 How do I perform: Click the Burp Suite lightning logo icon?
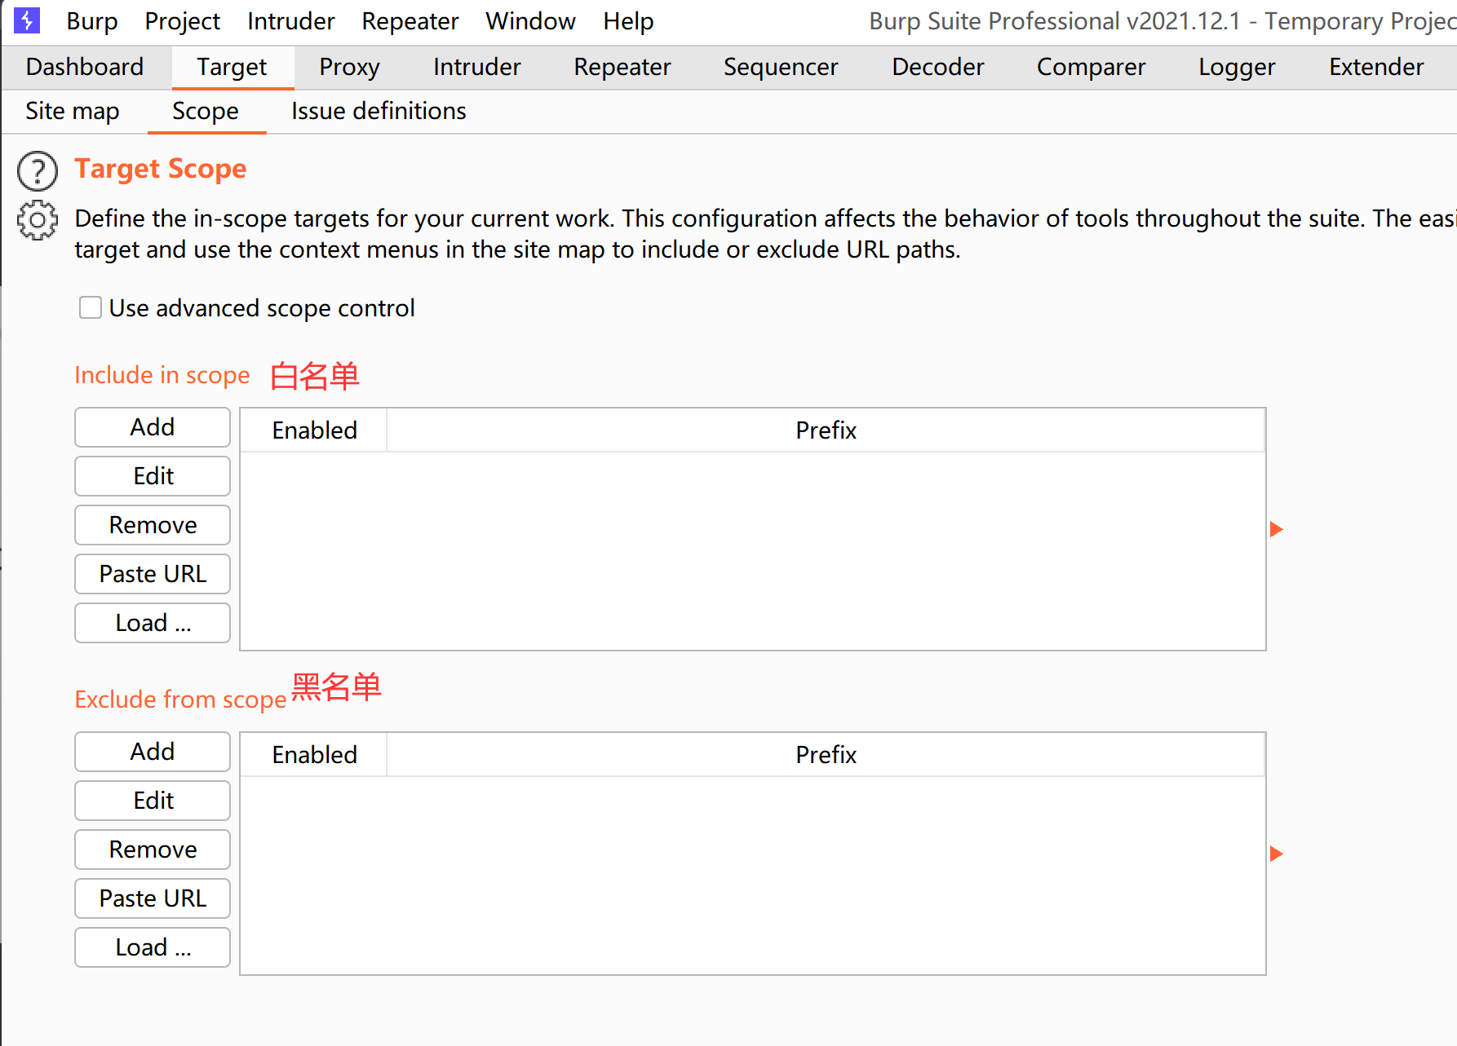click(27, 20)
